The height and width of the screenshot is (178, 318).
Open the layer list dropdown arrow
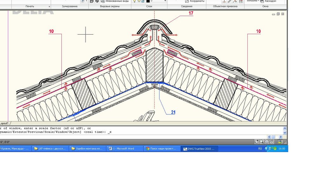[x=165, y=1]
